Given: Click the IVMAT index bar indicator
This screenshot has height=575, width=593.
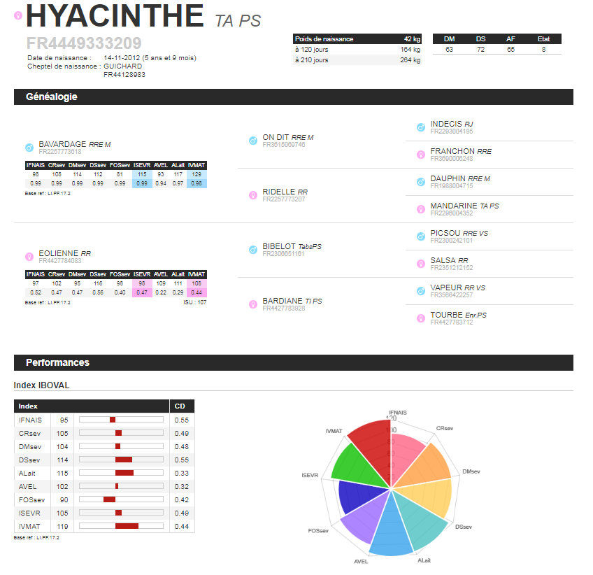Looking at the screenshot, I should (x=127, y=526).
